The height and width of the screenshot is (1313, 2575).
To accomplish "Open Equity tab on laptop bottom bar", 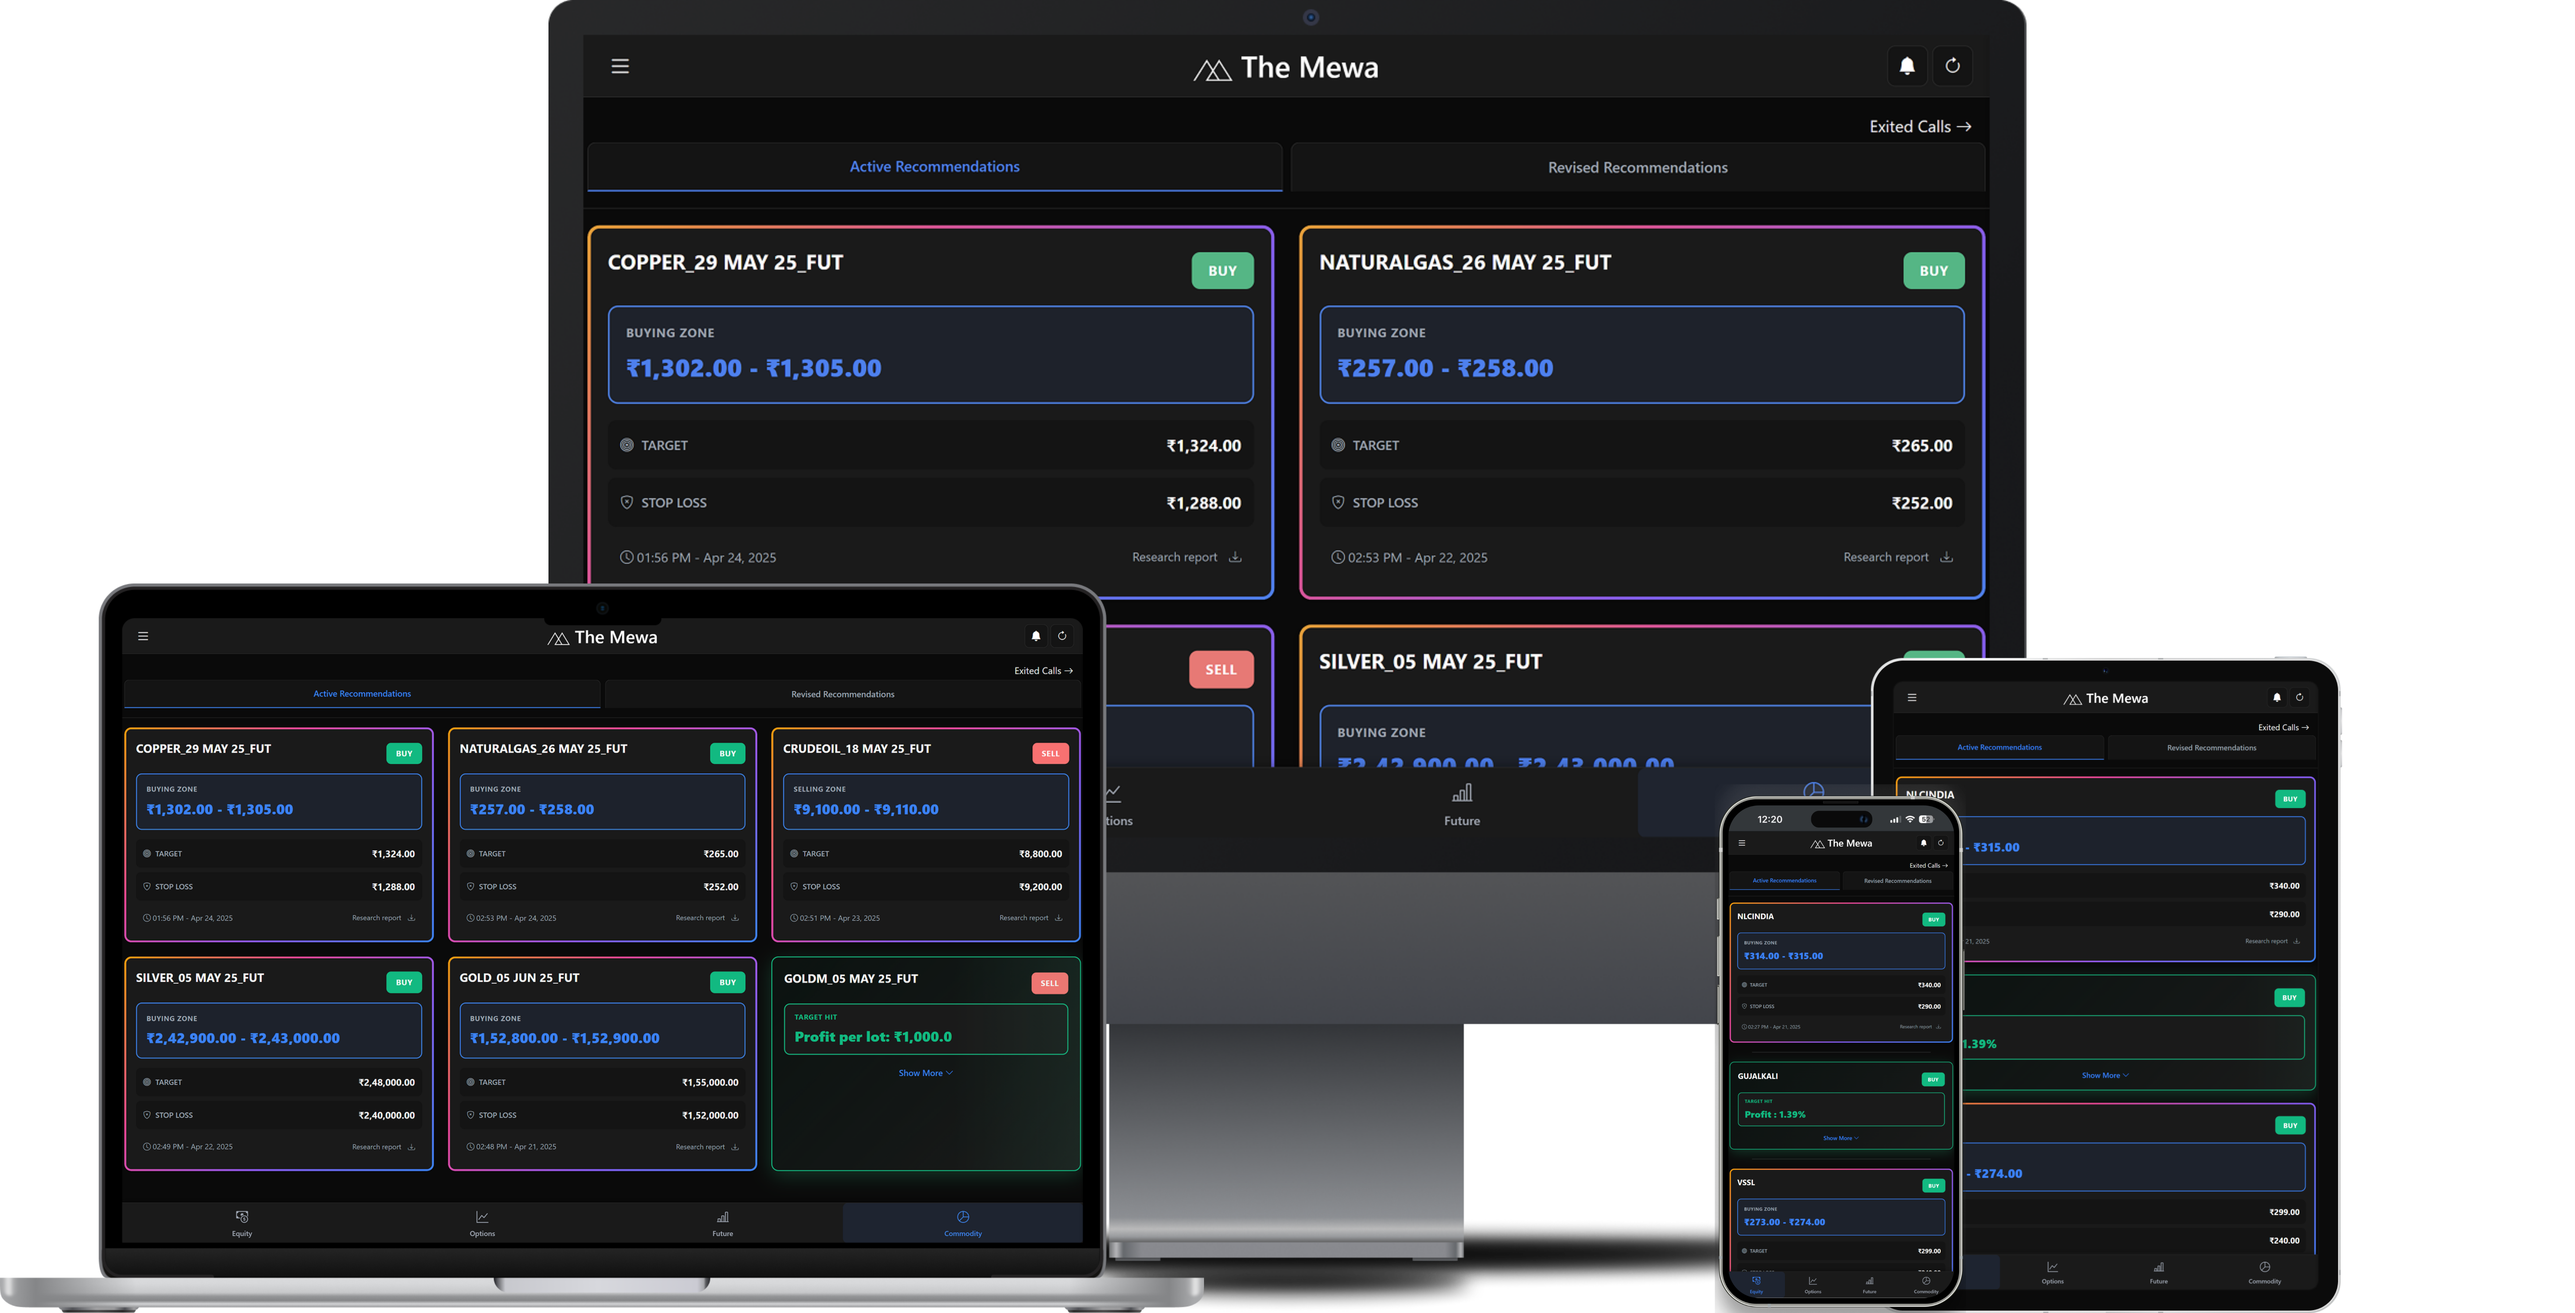I will [x=242, y=1223].
